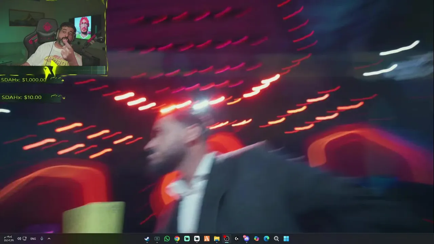Click the microphone icon in the system tray
The image size is (434, 244).
click(42, 239)
